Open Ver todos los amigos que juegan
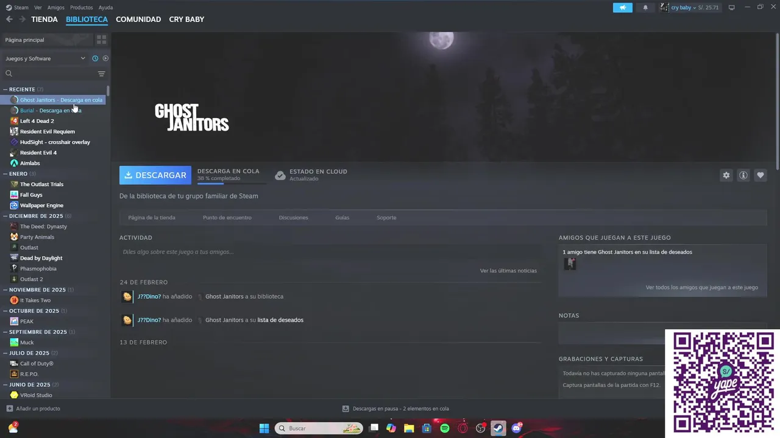 (702, 287)
